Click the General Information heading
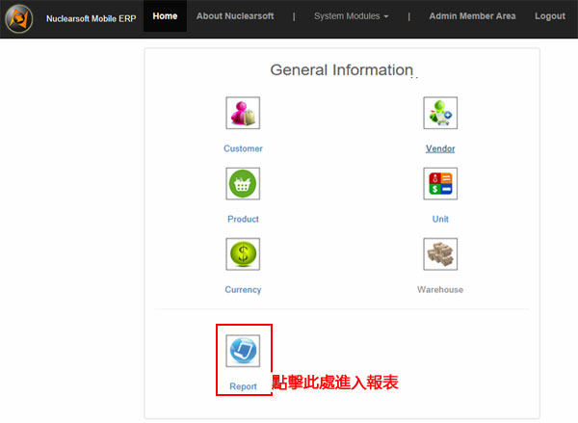The image size is (578, 423). [342, 70]
